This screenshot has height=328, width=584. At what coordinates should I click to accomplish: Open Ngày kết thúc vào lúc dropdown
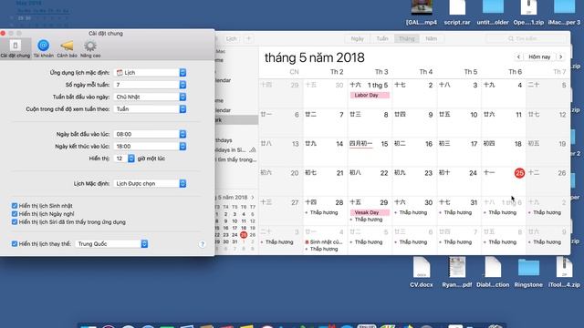150,146
